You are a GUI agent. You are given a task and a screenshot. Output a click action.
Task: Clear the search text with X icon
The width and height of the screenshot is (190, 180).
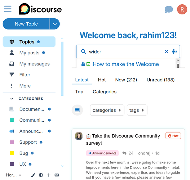pos(167,51)
